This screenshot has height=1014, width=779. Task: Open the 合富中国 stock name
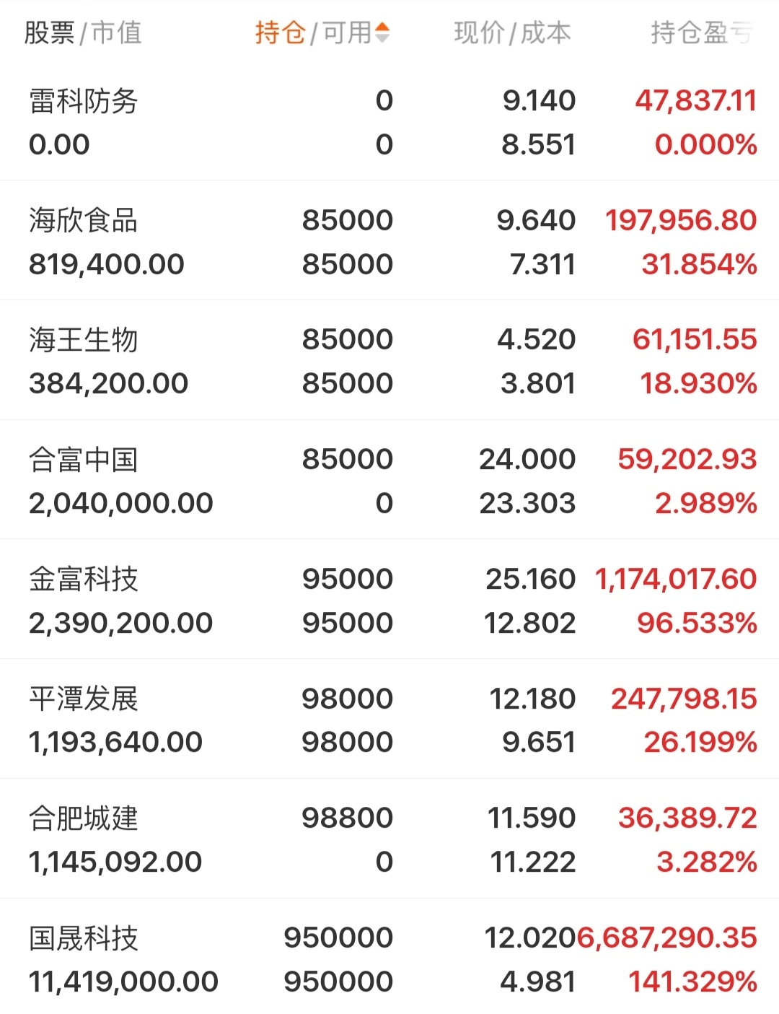84,460
